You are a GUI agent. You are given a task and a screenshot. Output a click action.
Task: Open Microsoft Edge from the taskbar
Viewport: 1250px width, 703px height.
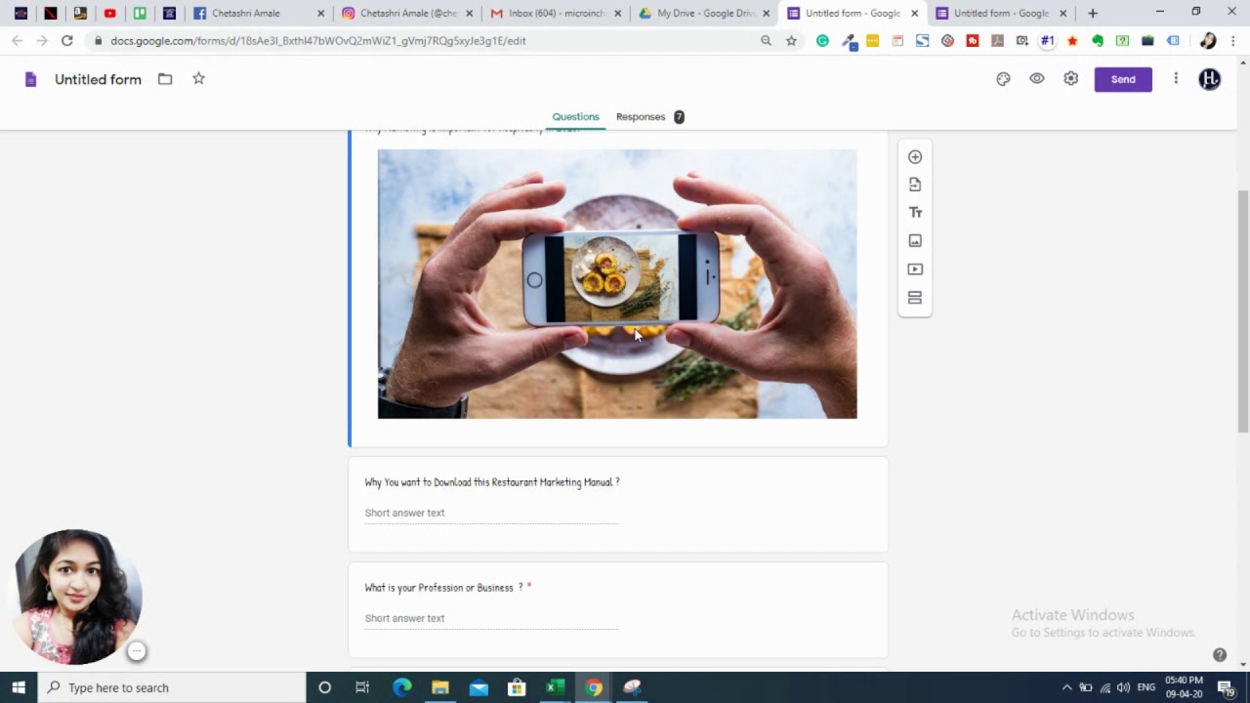402,687
